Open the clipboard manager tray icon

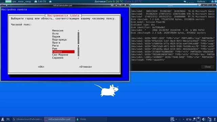[x=198, y=119]
